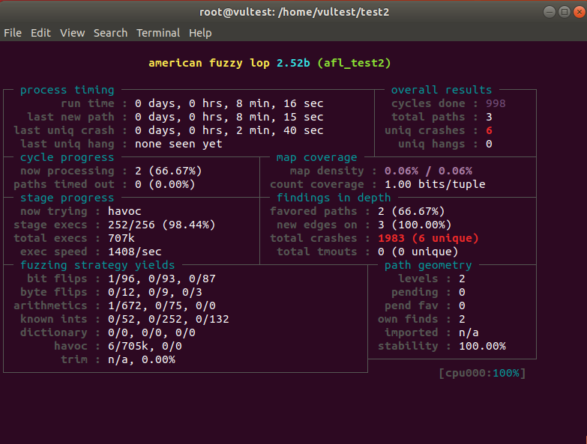Click the paths timed out value '0 (0.00%)'

click(165, 184)
